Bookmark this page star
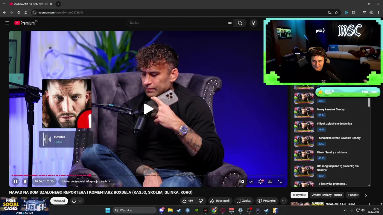Viewport: 383px width, 215px height. (x=336, y=13)
